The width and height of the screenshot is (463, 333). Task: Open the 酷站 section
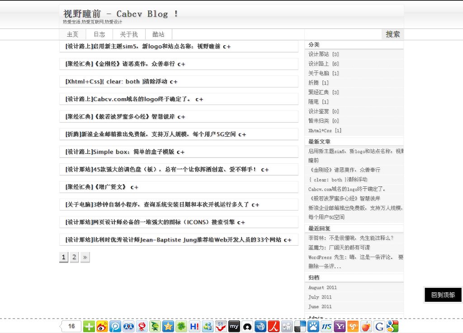[158, 34]
